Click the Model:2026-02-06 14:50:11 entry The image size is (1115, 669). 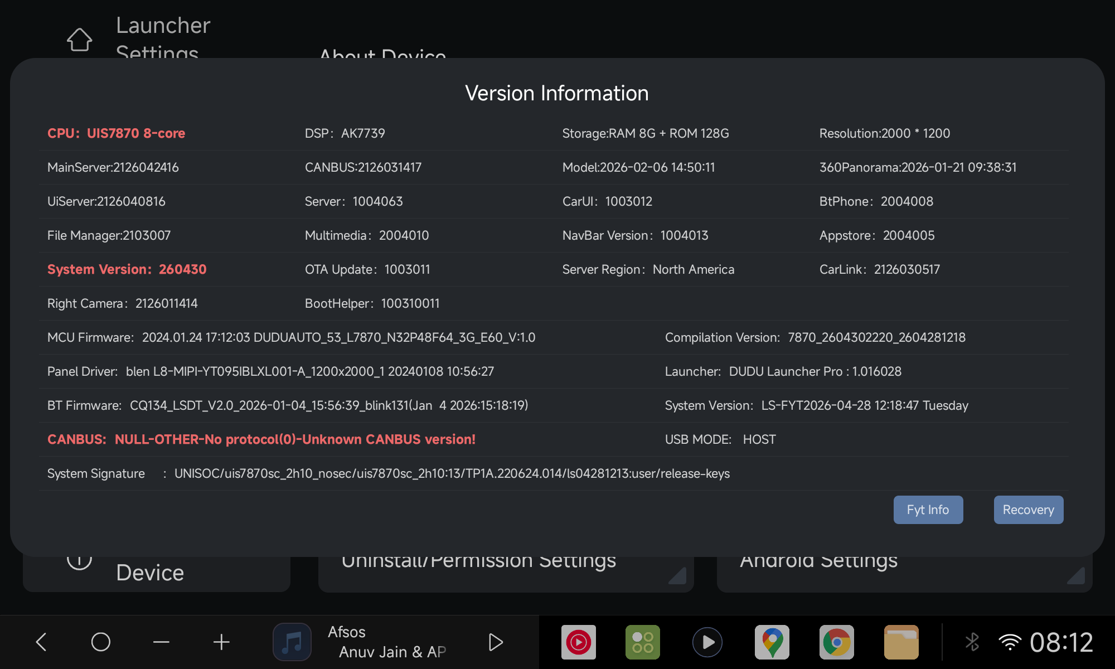click(x=639, y=167)
